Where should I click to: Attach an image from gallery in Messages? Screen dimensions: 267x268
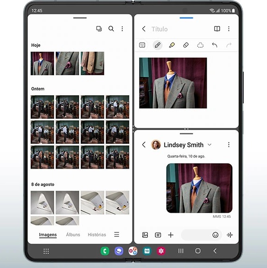[145, 235]
